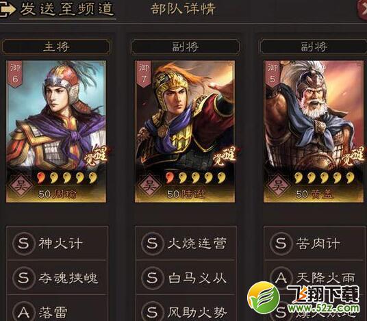367x321 pixels.
Task: Open the 夺魂挟魄 skill entry
Action: pos(57,278)
